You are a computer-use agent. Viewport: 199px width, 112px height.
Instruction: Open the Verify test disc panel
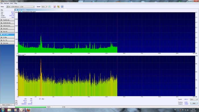7,26
